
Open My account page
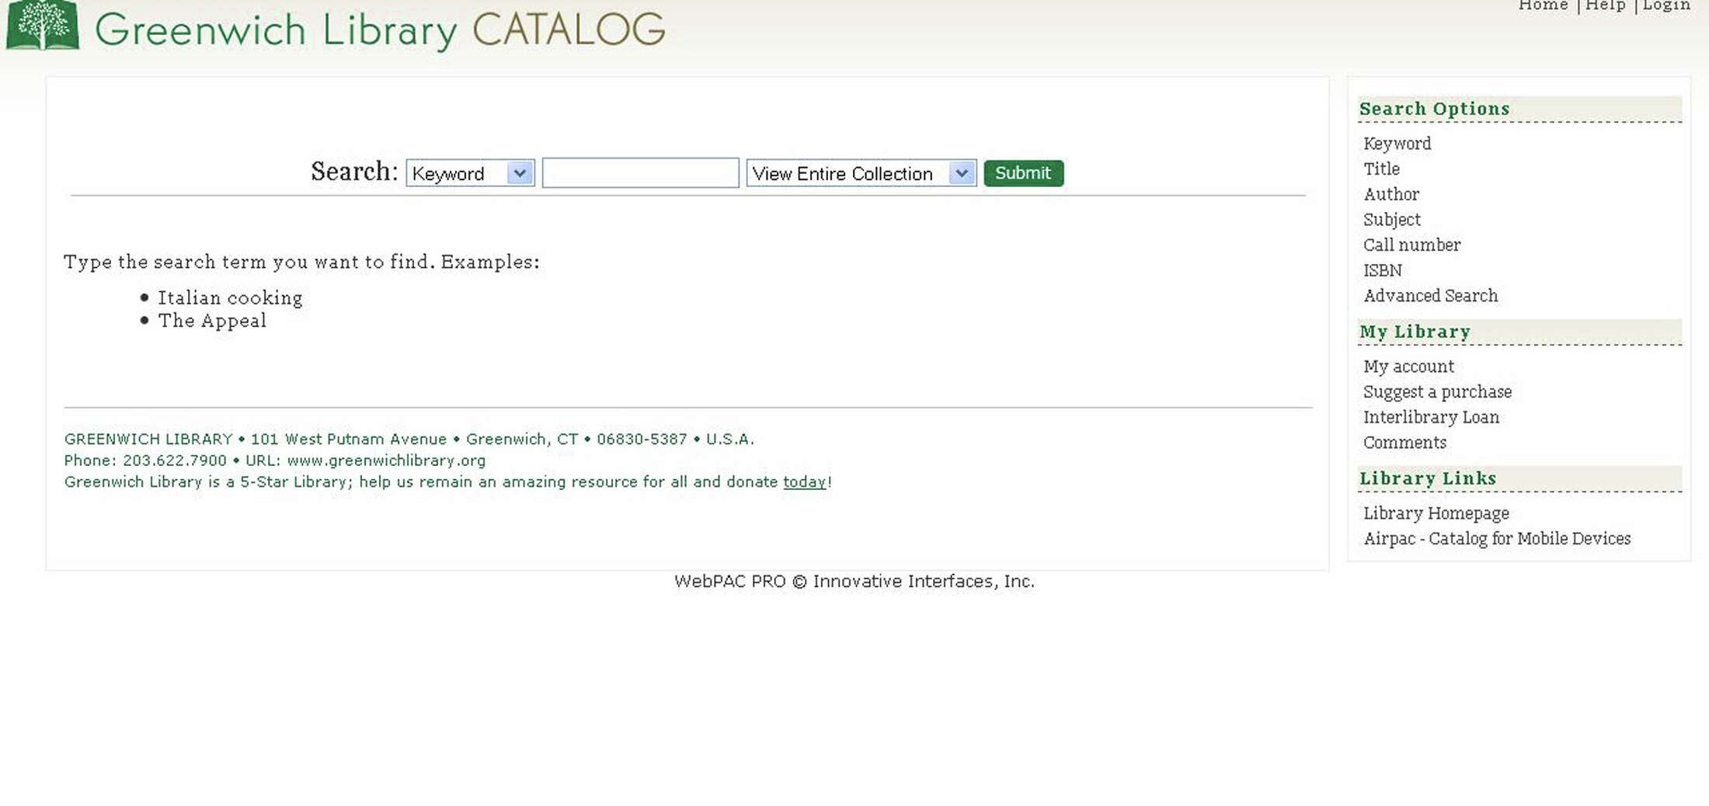(1408, 367)
